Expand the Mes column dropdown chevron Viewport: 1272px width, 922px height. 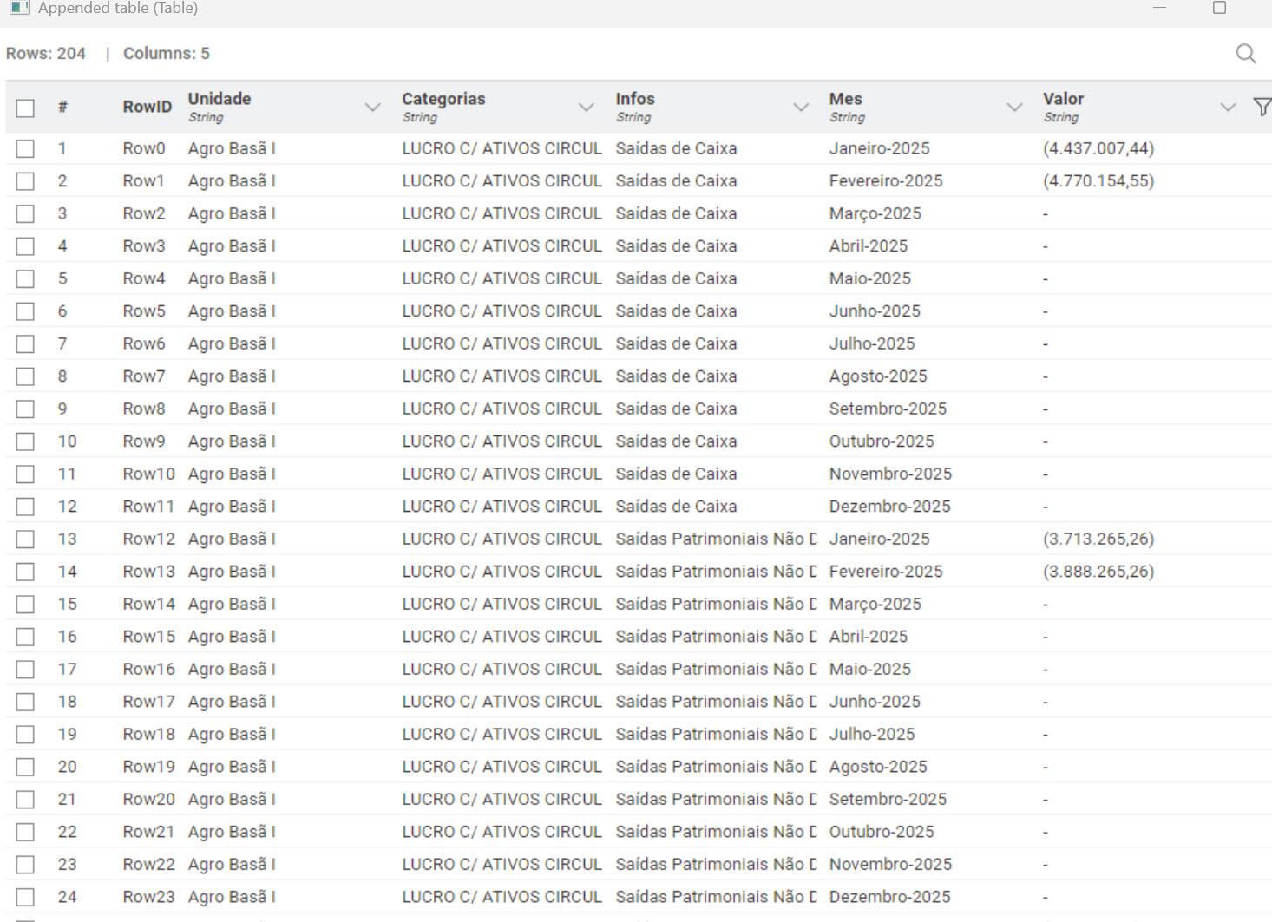point(1013,108)
